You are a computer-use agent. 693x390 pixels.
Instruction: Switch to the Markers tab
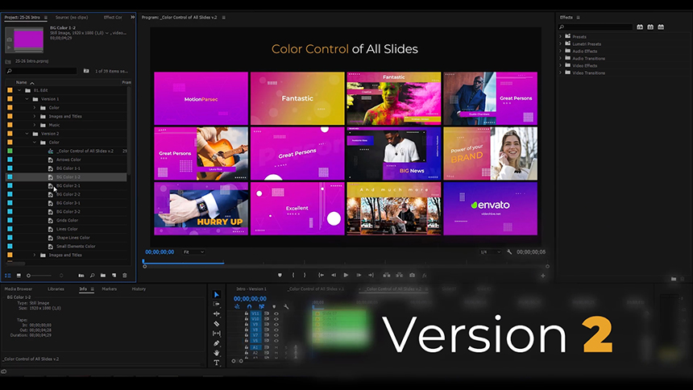click(x=109, y=288)
